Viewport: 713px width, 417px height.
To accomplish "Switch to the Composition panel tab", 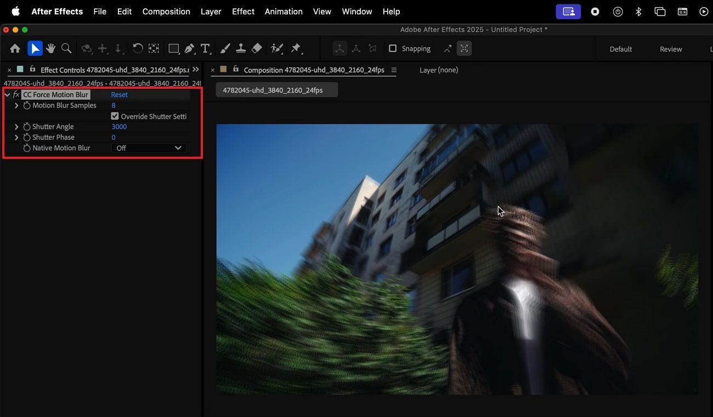I will coord(313,70).
